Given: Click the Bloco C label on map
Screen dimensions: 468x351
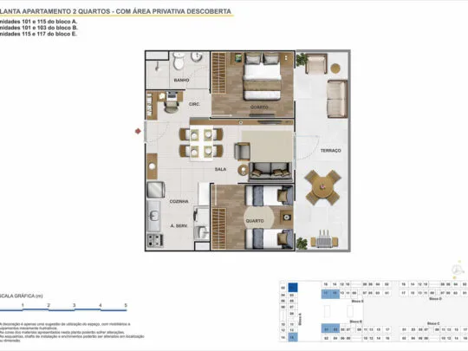Looking at the screenshot, I should [433, 323].
